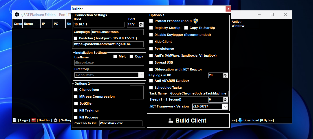
Task: Decrease the Port value with the down arrow
Action: (141, 26)
